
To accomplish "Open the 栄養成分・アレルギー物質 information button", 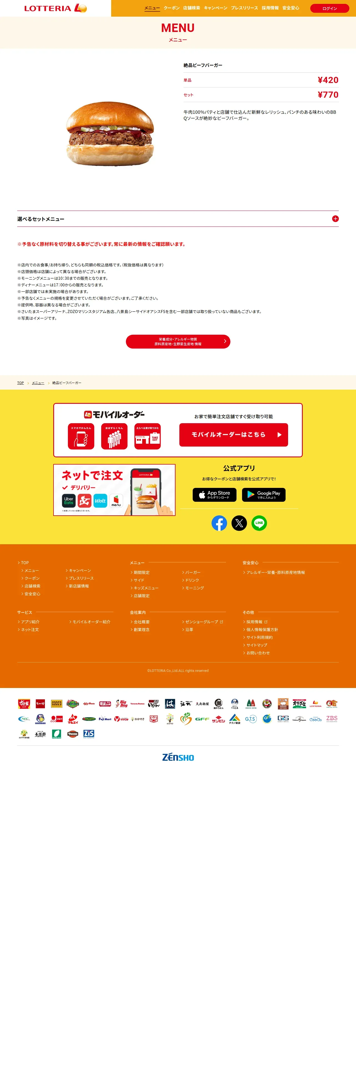I will [178, 342].
